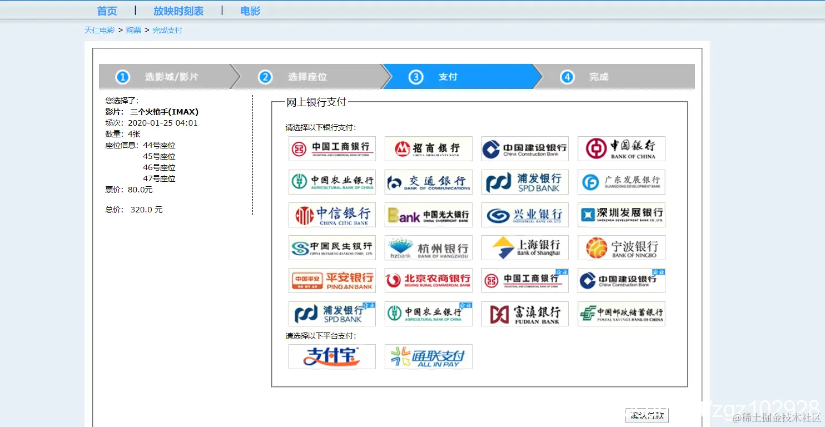Select the ICBC 中国工商银行 personal bank logo
Screen dimensions: 825x427
(332, 148)
